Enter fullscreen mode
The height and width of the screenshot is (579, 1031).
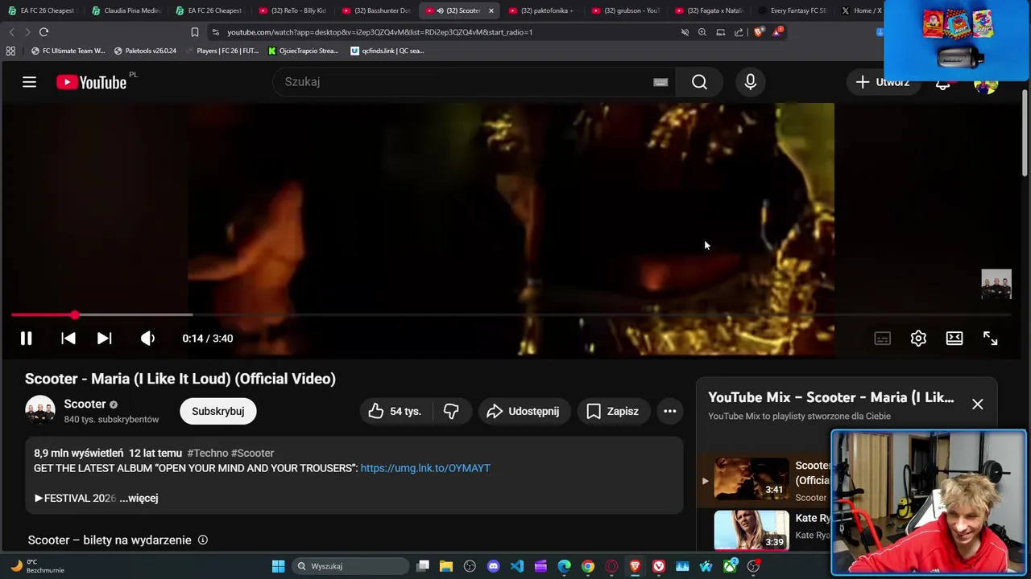[990, 339]
